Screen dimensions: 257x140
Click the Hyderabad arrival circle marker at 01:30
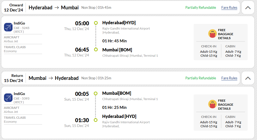(x=96, y=120)
